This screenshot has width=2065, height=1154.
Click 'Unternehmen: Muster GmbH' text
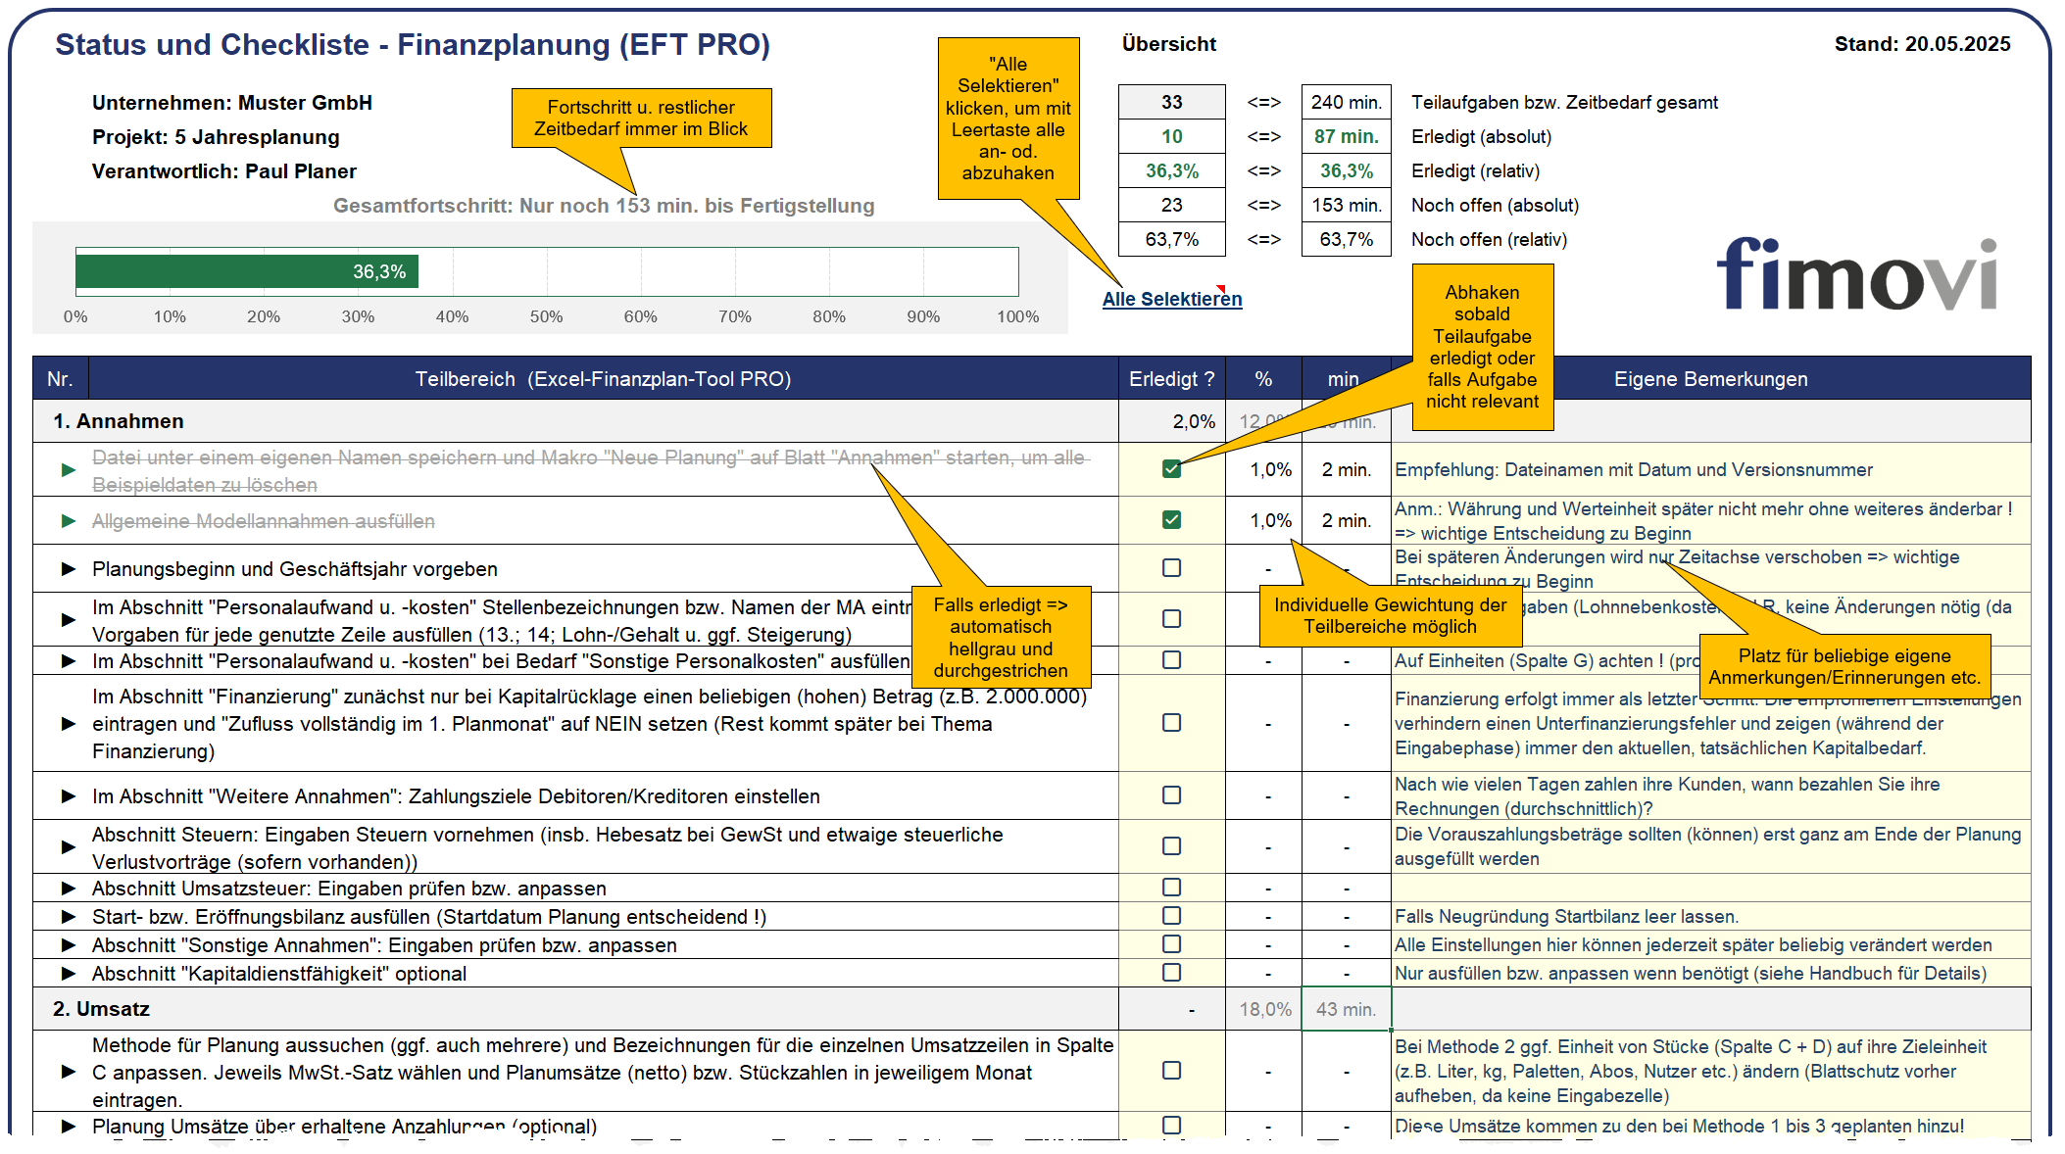[232, 103]
